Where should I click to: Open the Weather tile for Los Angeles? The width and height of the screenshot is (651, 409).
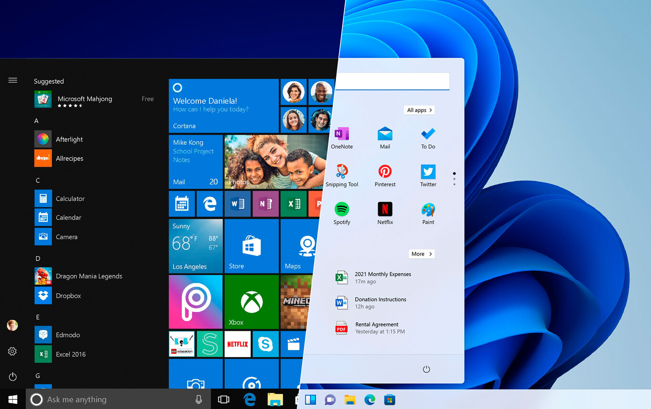(195, 246)
